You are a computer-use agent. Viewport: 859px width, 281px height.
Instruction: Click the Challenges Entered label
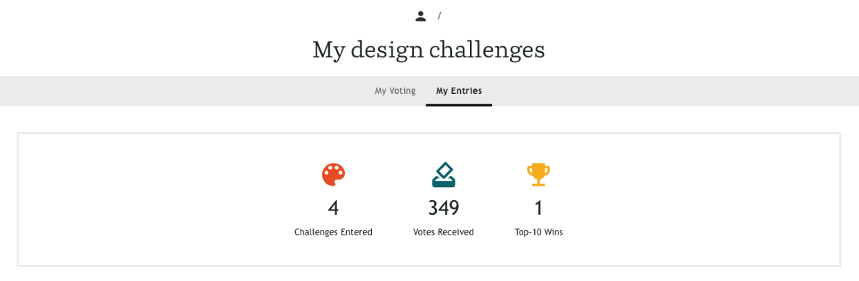333,232
